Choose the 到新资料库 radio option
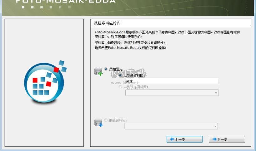 (120, 75)
